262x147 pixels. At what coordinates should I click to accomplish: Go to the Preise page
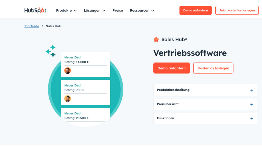pos(118,11)
